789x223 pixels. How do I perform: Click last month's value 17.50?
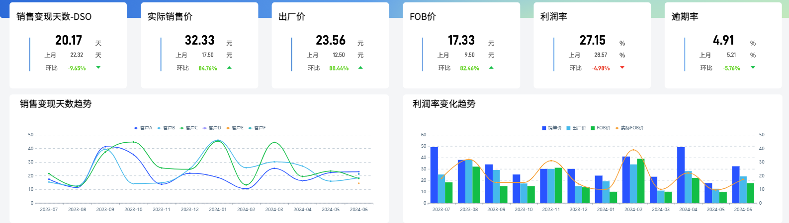[x=208, y=55]
